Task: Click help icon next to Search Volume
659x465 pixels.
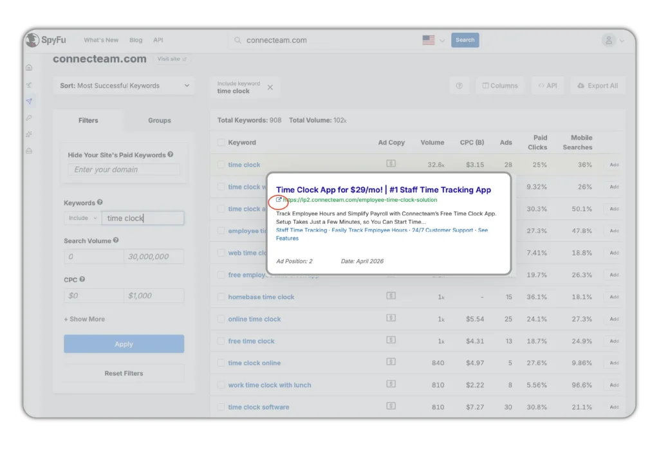Action: pos(116,241)
